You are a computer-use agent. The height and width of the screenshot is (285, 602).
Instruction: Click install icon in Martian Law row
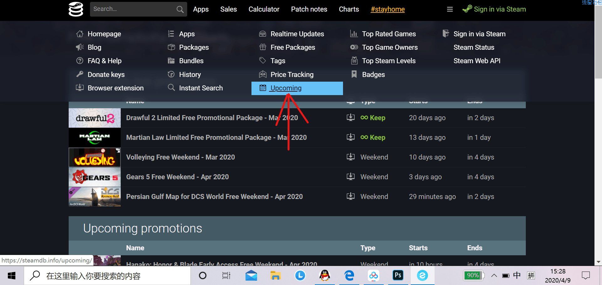(x=351, y=137)
